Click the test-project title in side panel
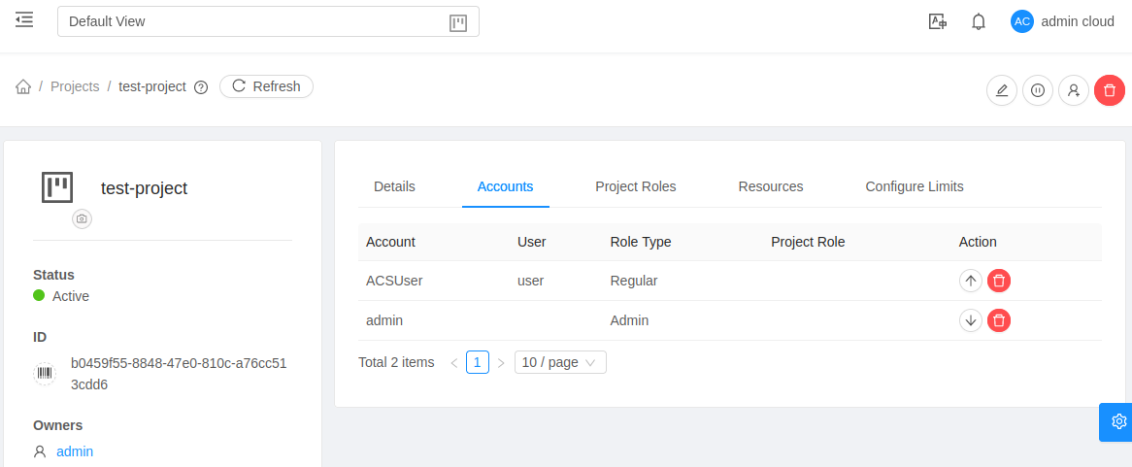 coord(145,188)
